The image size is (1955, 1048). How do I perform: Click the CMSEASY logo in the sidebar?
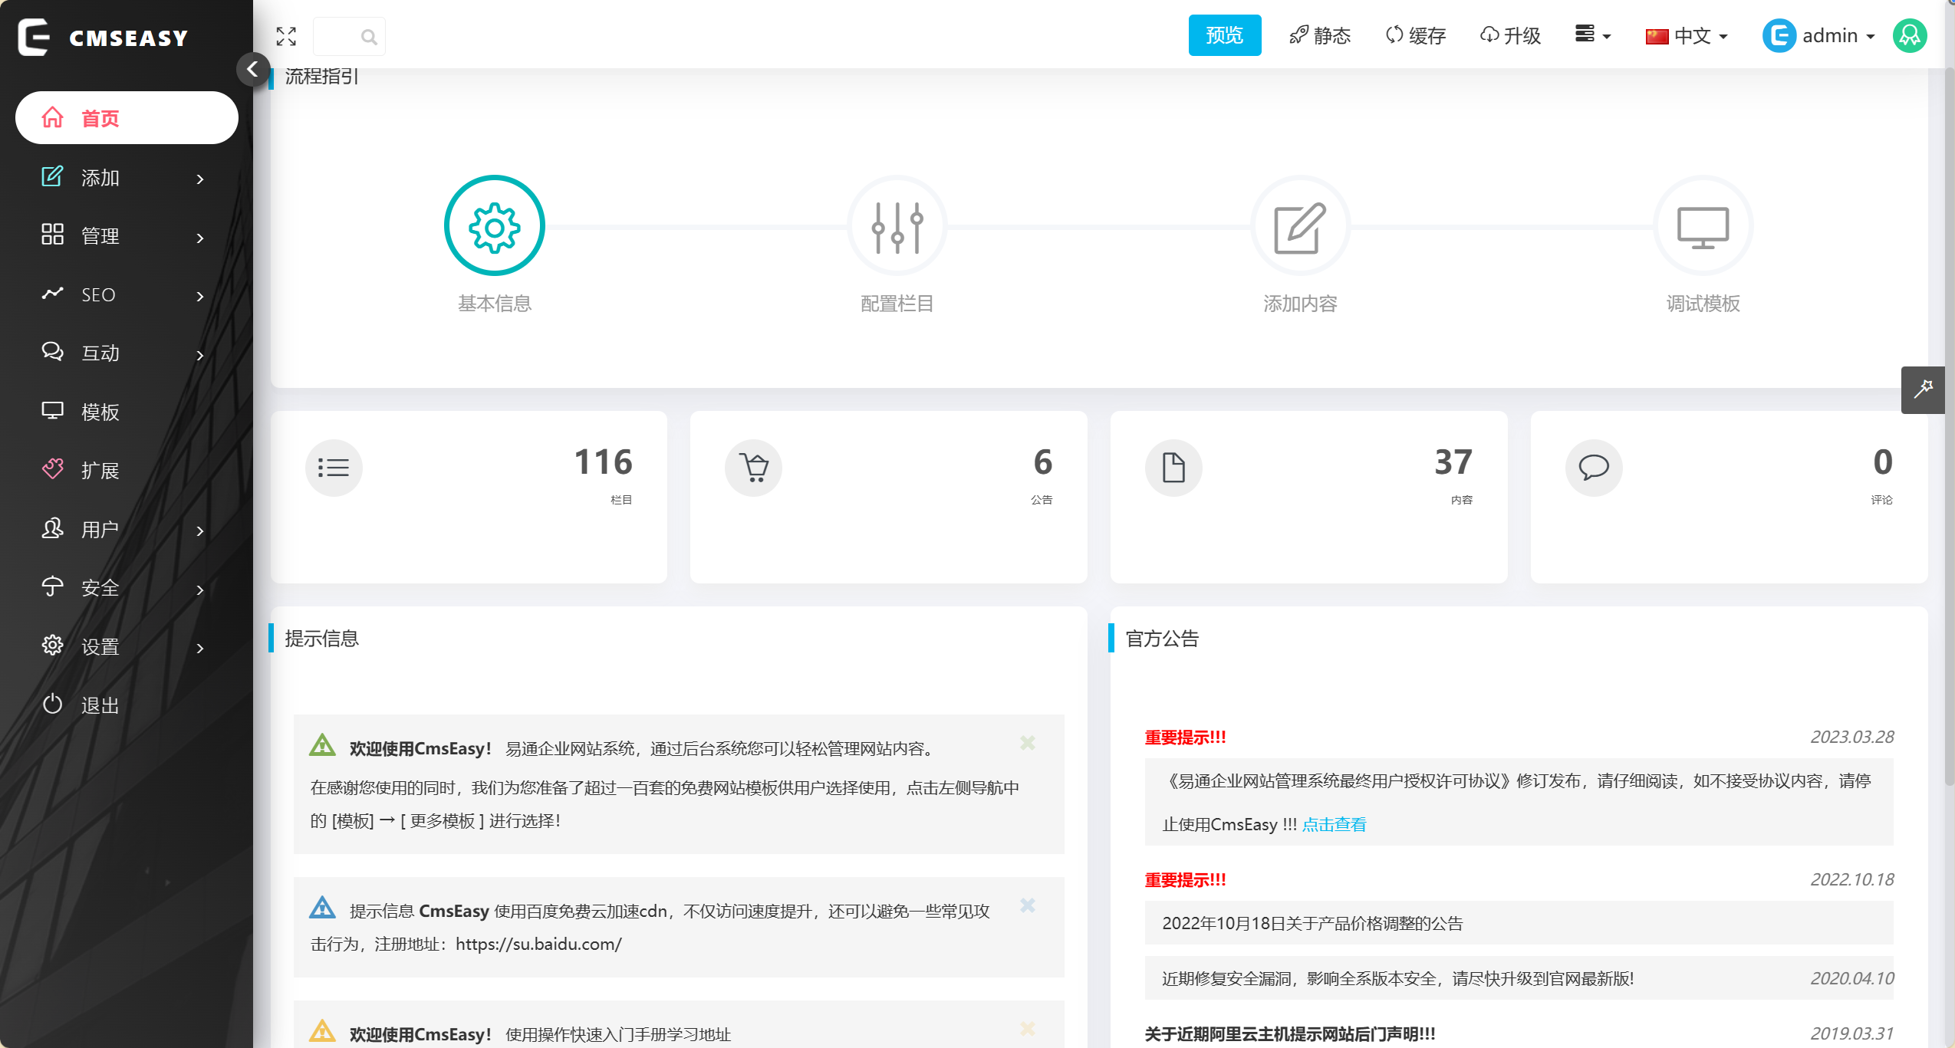(104, 37)
